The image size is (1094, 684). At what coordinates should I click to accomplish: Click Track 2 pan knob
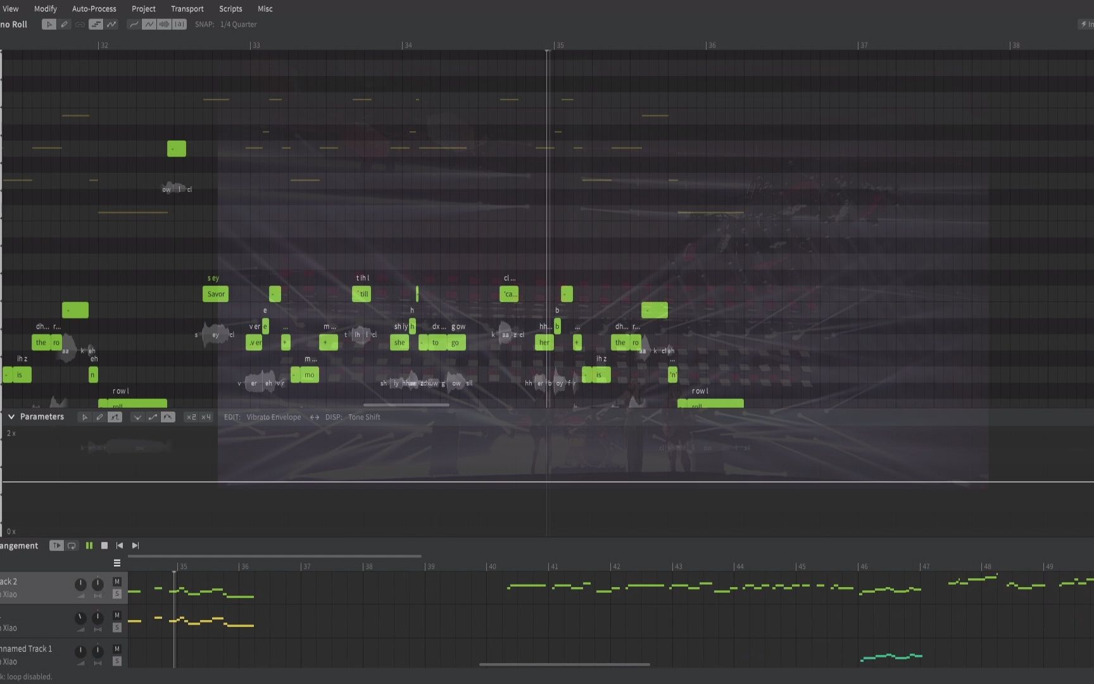[x=97, y=584]
